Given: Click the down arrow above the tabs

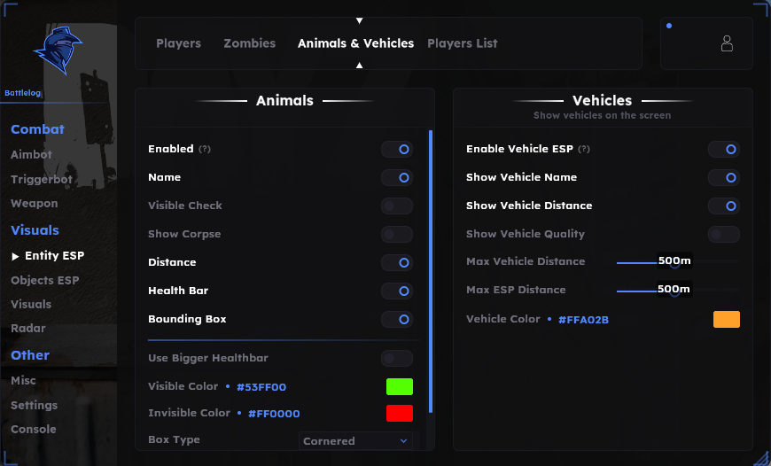Looking at the screenshot, I should [x=360, y=20].
